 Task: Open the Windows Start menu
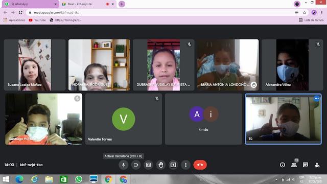click(x=6, y=179)
